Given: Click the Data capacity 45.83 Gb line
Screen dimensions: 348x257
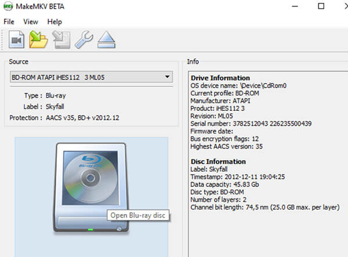Looking at the screenshot, I should pos(224,184).
